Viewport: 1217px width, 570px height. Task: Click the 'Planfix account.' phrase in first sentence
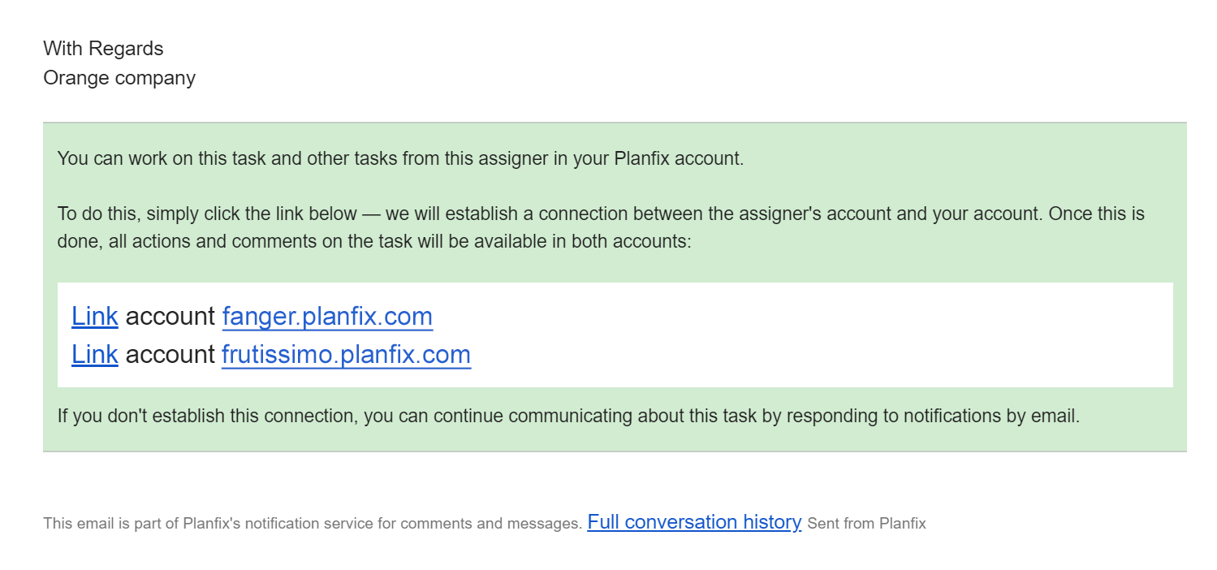point(679,158)
